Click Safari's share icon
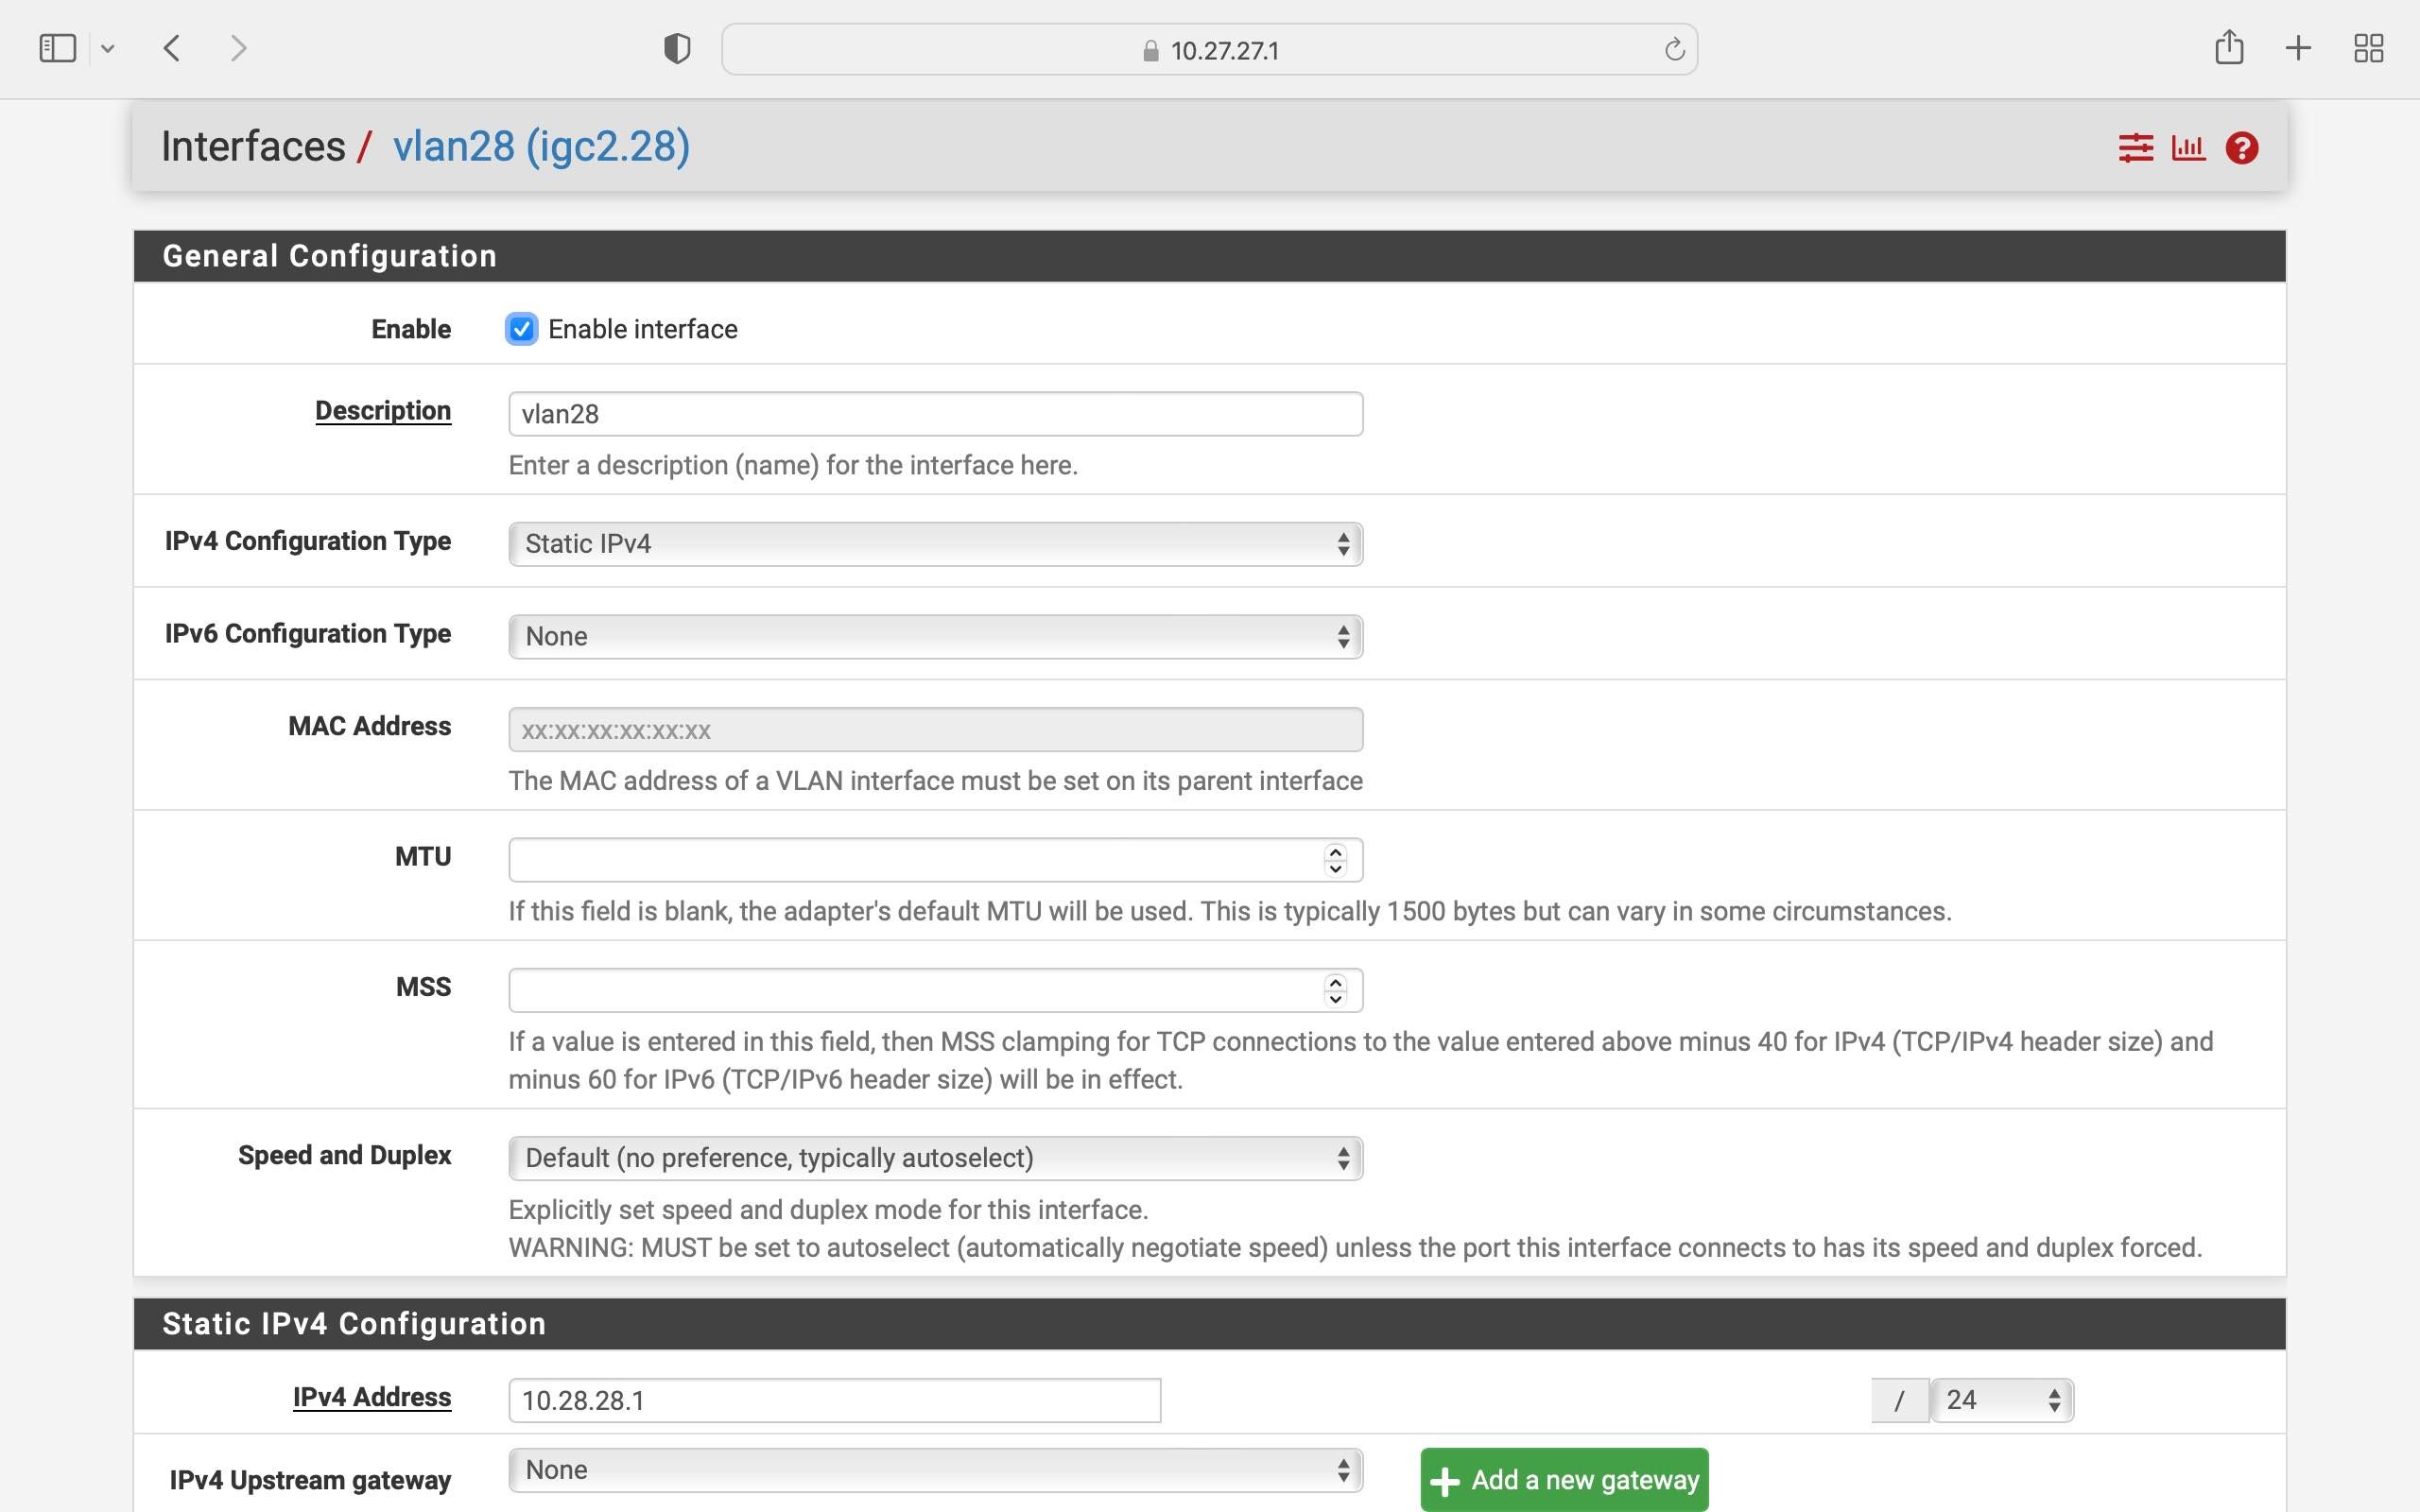Viewport: 2420px width, 1512px height. point(2228,48)
